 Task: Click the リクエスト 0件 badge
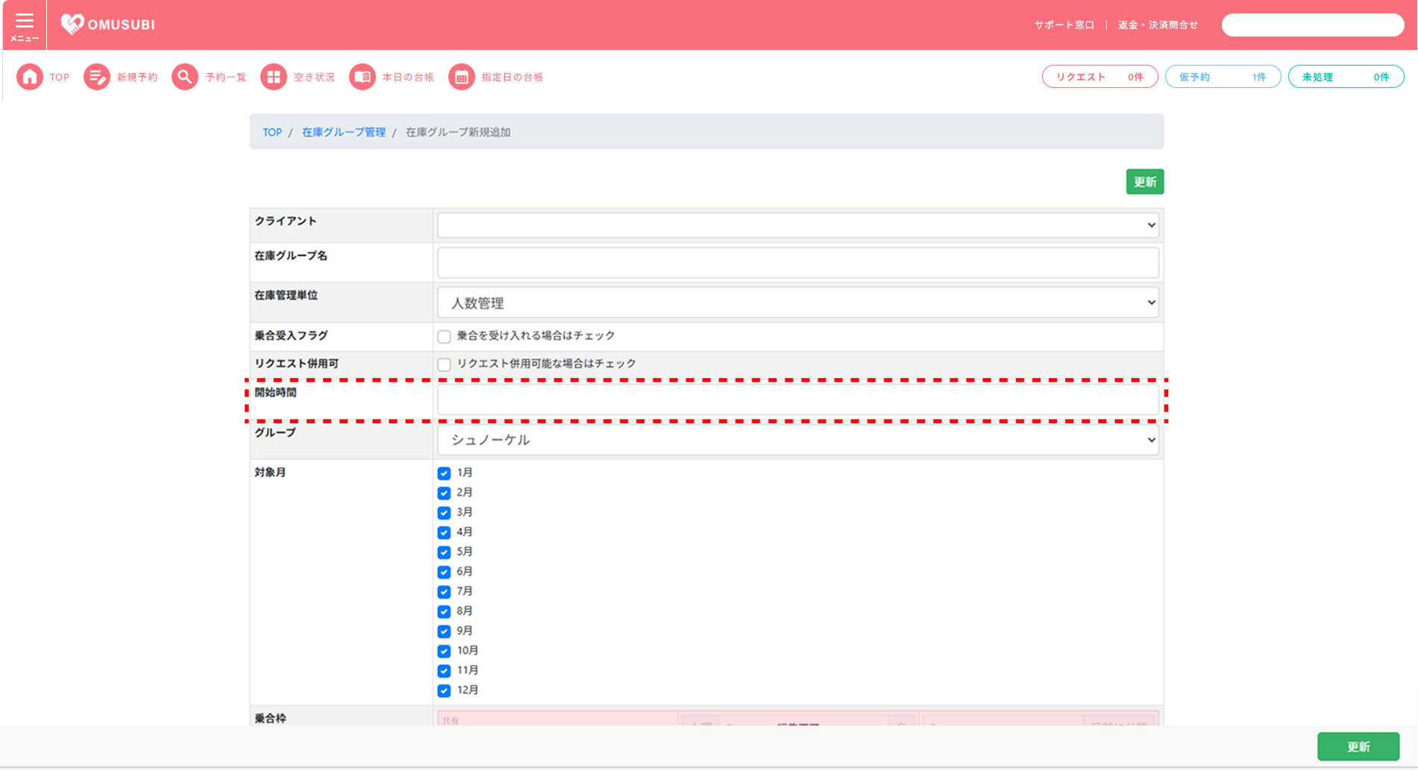pos(1099,77)
